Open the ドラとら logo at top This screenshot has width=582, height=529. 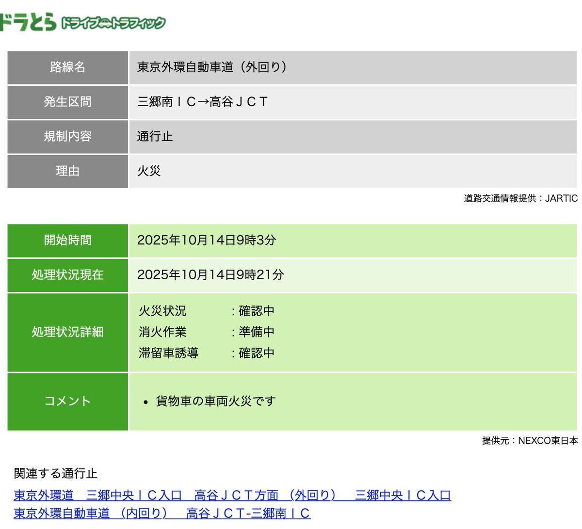click(x=83, y=23)
